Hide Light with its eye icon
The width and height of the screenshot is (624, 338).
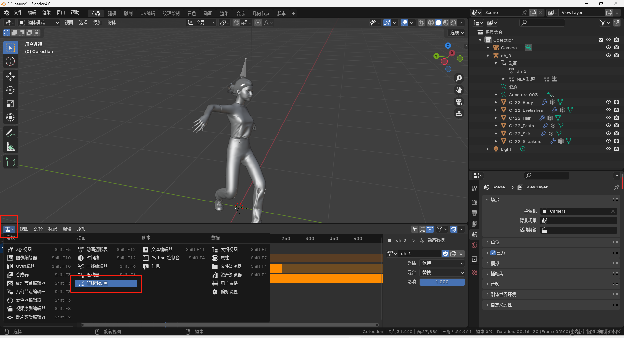(608, 149)
